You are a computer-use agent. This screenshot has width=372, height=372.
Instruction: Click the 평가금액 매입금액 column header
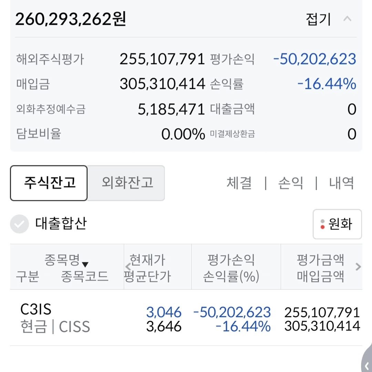[320, 268]
